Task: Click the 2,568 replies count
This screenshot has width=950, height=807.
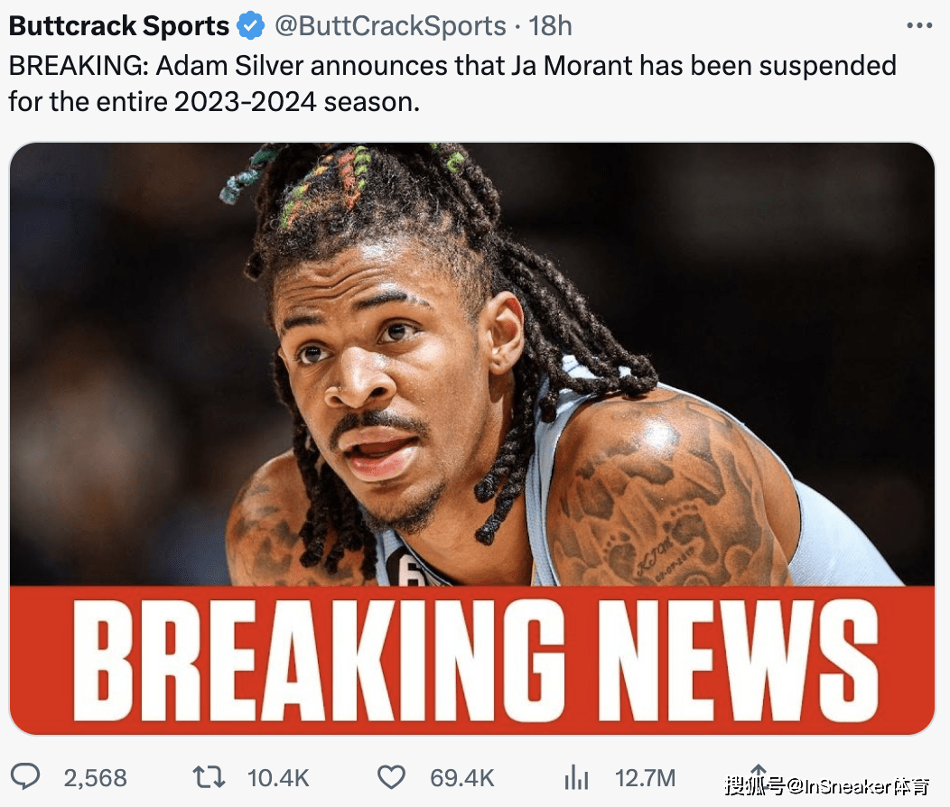Action: (95, 778)
